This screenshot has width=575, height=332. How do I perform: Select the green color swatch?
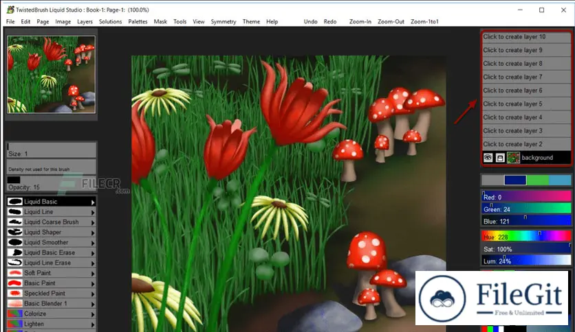click(x=538, y=180)
